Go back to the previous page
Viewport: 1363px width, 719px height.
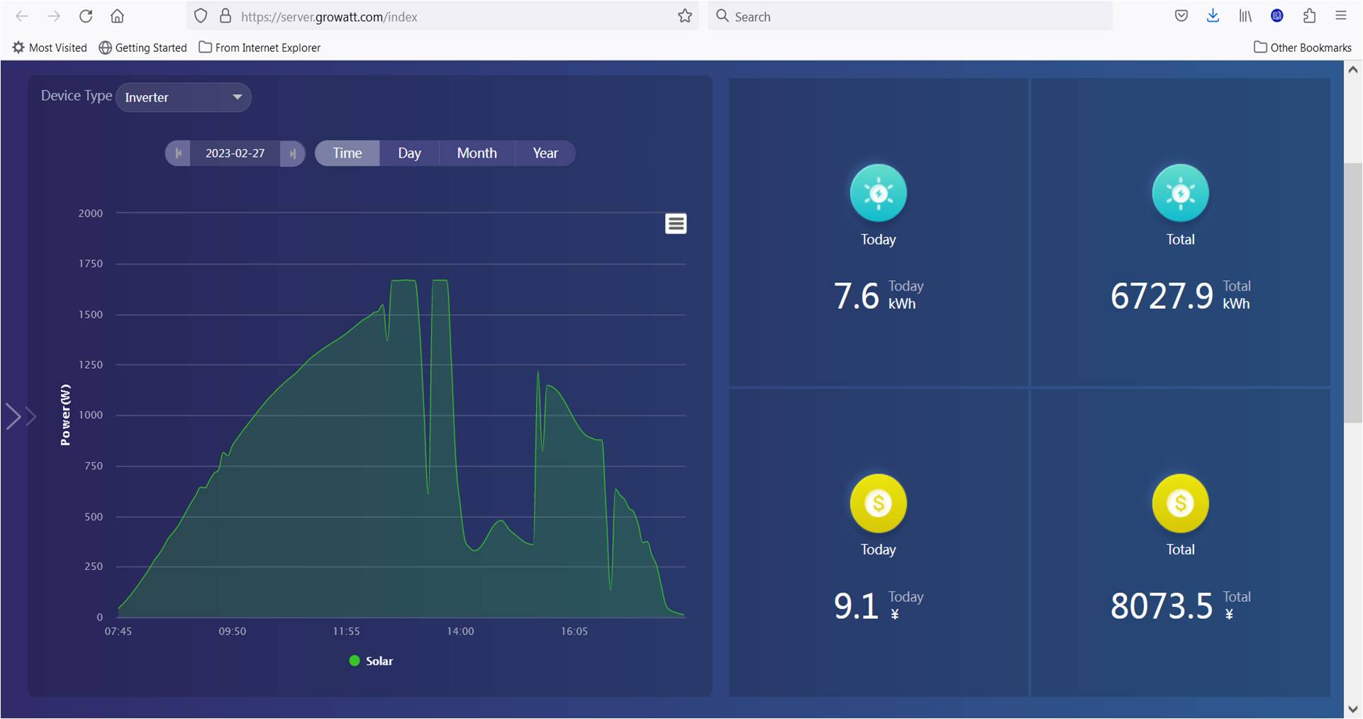22,16
